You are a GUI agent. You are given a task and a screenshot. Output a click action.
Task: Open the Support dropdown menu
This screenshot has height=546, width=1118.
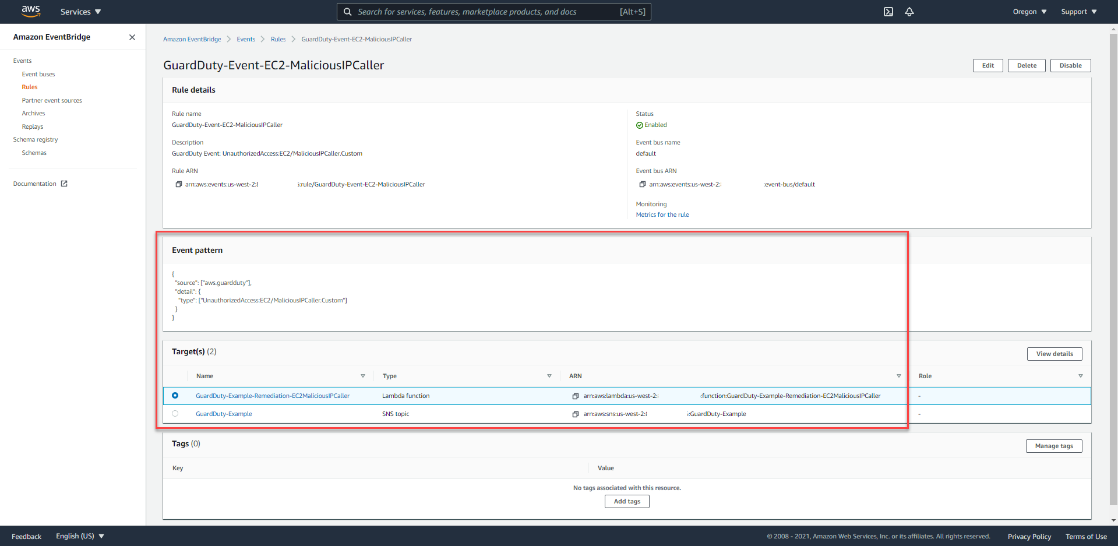[x=1078, y=12]
